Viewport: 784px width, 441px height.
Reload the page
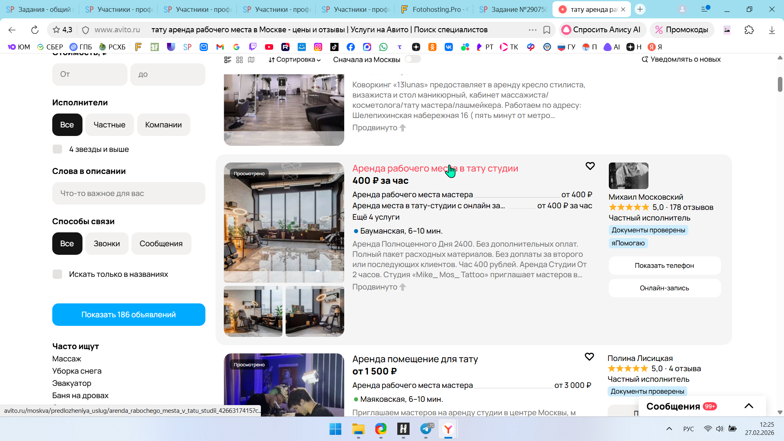click(x=35, y=30)
